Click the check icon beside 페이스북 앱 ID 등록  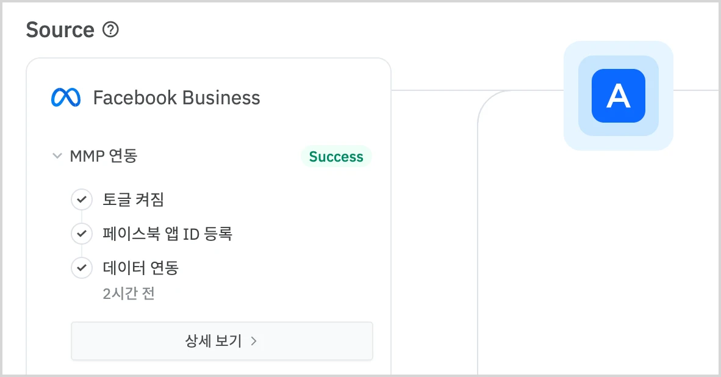coord(81,234)
